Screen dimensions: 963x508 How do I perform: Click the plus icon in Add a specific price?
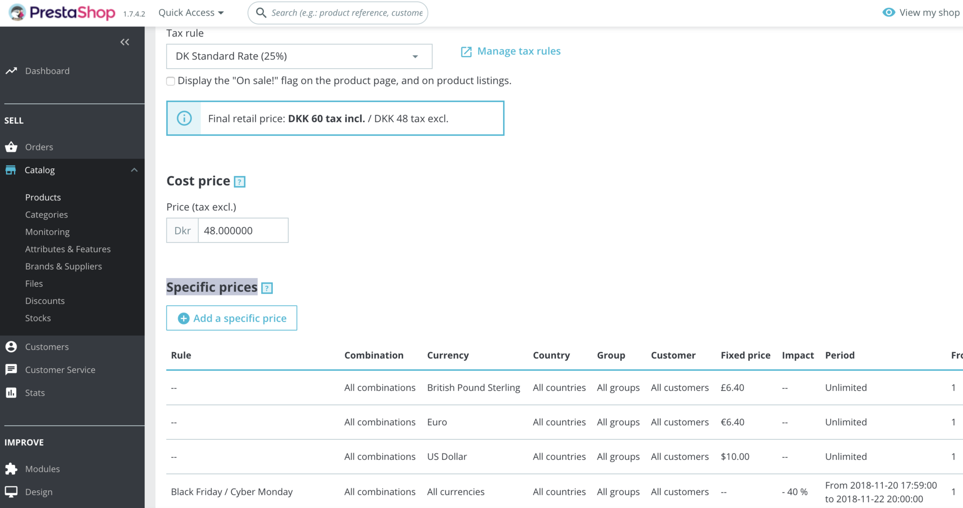point(184,319)
